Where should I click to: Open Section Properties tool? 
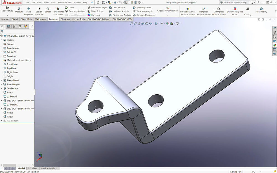click(39, 11)
